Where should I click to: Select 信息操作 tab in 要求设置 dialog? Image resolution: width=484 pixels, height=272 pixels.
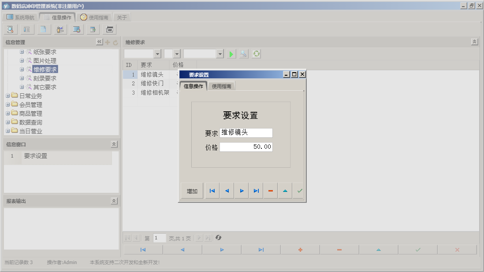tap(193, 86)
